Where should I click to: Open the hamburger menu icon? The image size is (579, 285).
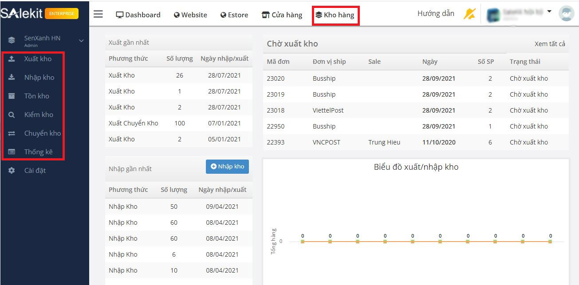(98, 14)
